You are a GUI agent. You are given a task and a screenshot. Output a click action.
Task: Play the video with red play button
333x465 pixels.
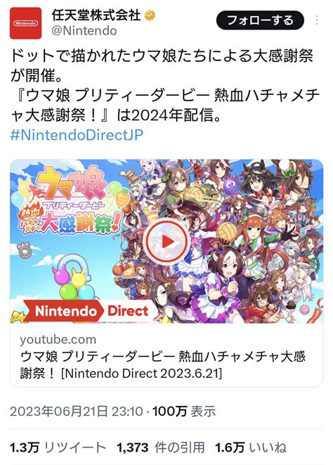click(x=166, y=242)
